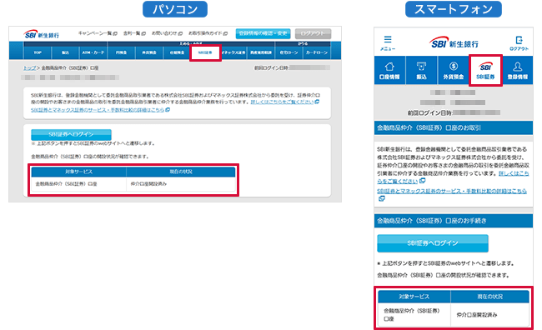Click 仲介口座開設済み status cell in PC table
This screenshot has height=330, width=542.
(x=181, y=184)
